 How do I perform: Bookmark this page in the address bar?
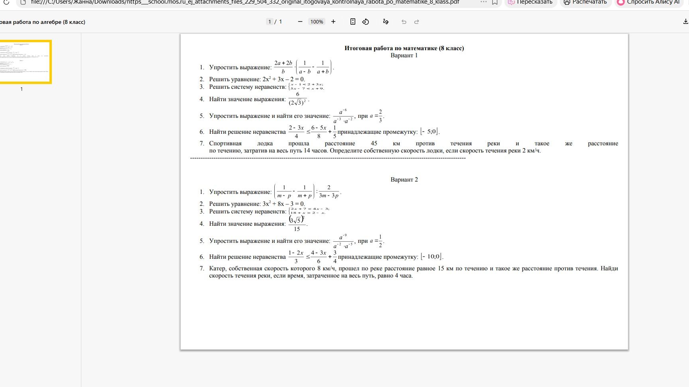coord(495,2)
